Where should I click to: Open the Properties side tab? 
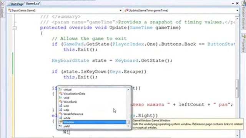pyautogui.click(x=243, y=43)
